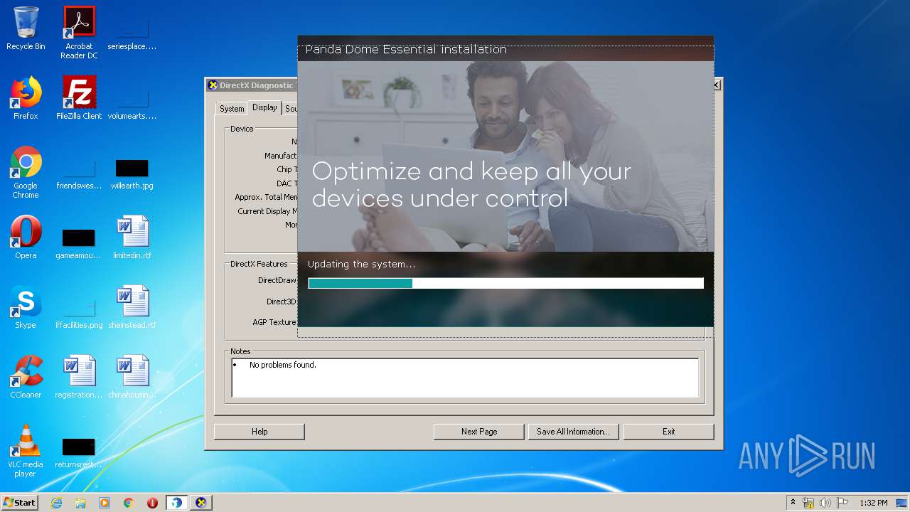
Task: Launch Acrobat Reader DC shortcut
Action: (x=79, y=33)
